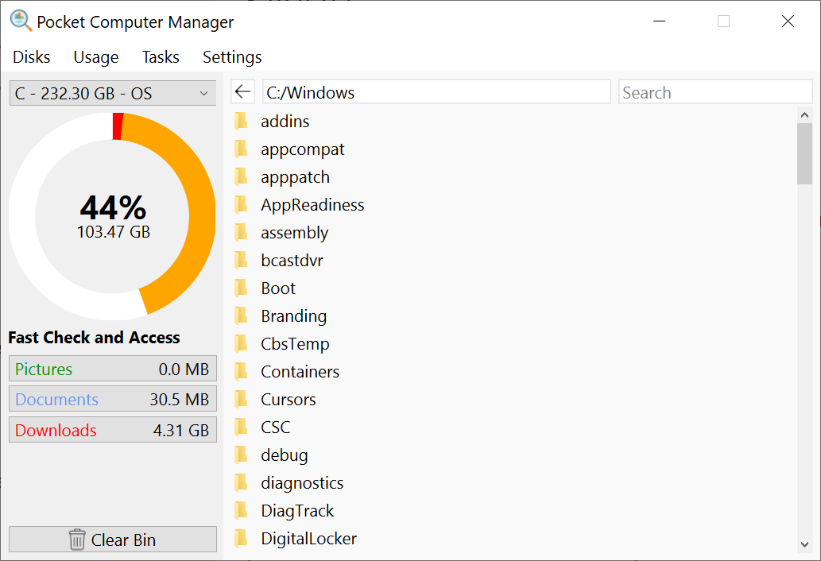
Task: Click the red segment of disk usage ring
Action: [x=118, y=126]
